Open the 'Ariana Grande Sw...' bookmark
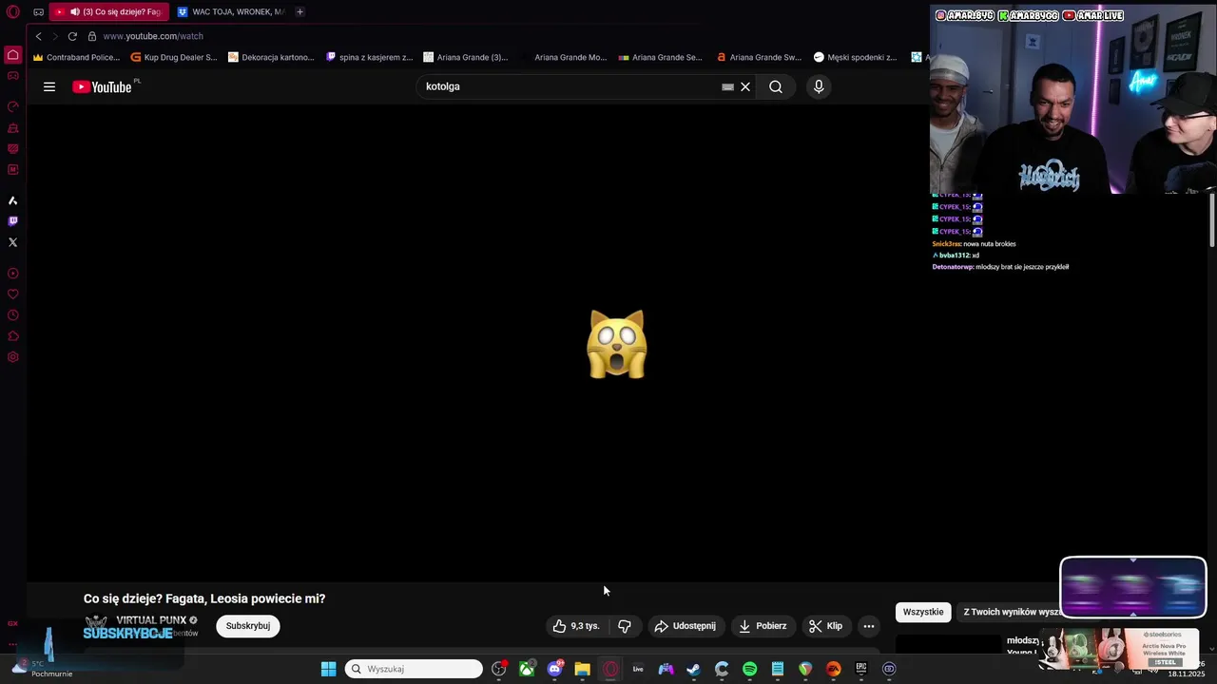 pos(759,57)
